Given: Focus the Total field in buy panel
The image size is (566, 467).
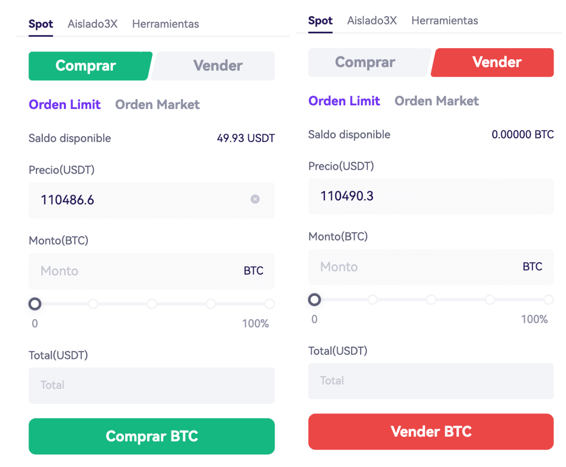Looking at the screenshot, I should (152, 385).
